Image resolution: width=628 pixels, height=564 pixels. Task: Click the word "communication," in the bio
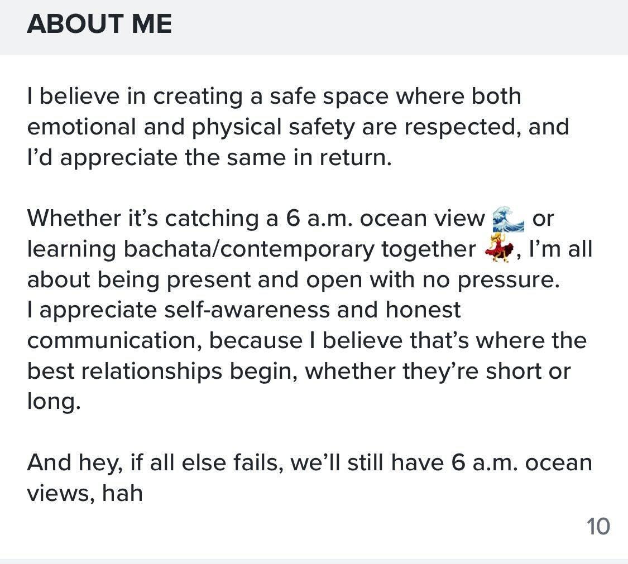click(x=114, y=341)
